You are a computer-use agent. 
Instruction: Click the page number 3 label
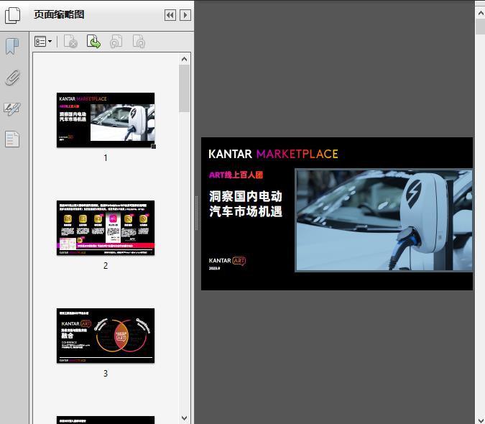tap(106, 374)
